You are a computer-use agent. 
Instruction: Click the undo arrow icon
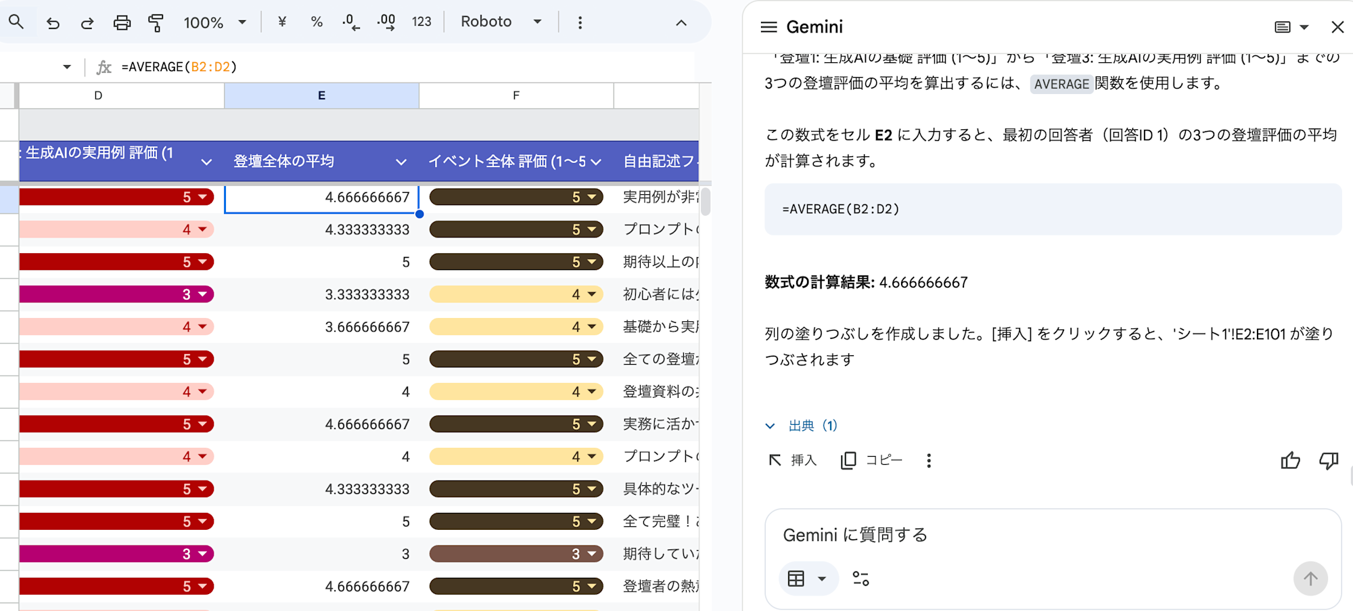[53, 23]
